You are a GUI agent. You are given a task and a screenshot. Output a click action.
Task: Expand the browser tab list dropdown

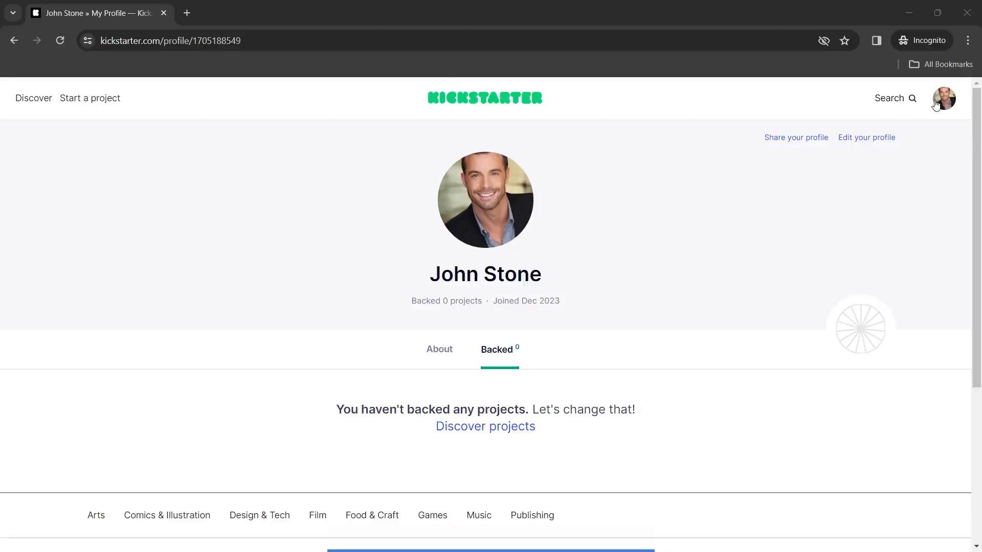tap(12, 13)
